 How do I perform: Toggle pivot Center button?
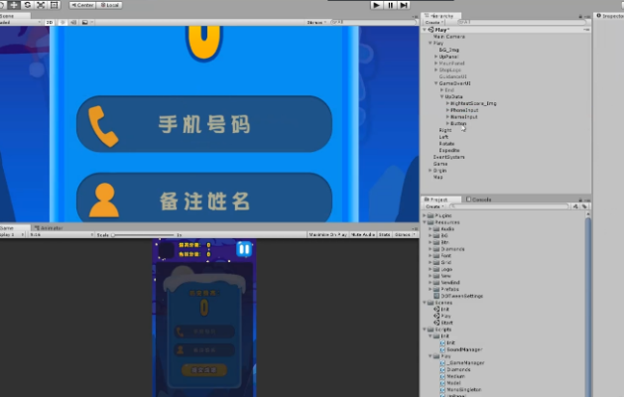[x=82, y=5]
